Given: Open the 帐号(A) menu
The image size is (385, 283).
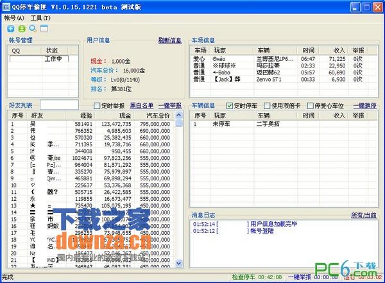Looking at the screenshot, I should (14, 18).
